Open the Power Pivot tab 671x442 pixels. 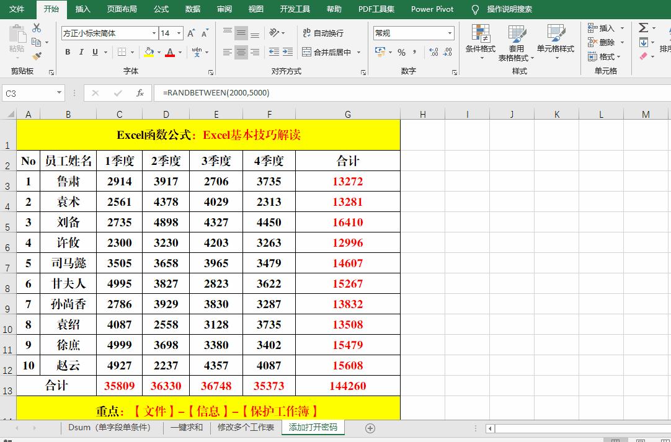pos(432,9)
